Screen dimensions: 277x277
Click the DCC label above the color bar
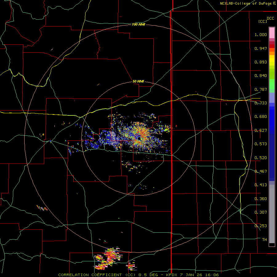pyautogui.click(x=270, y=18)
